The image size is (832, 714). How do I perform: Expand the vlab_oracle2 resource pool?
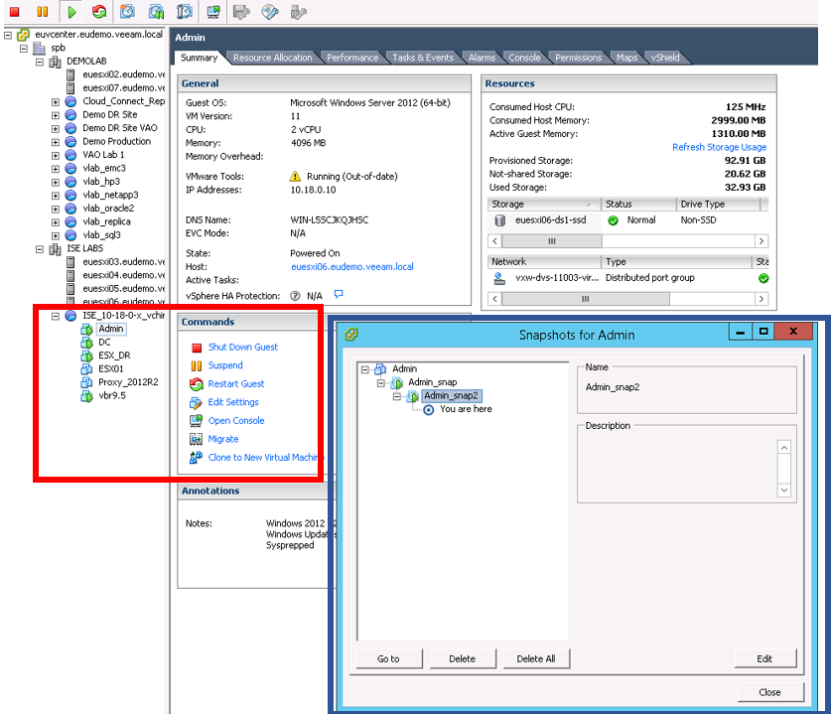point(56,209)
